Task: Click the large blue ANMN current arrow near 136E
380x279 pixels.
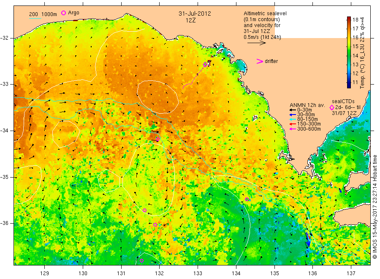Action: [x=308, y=240]
